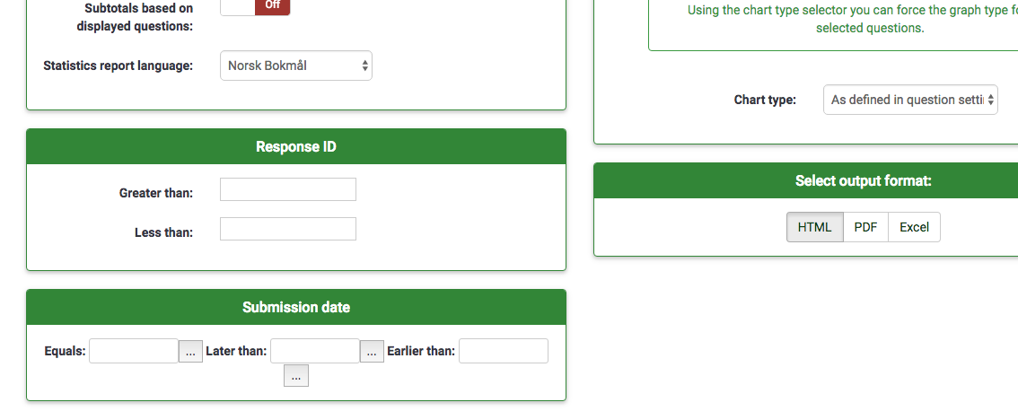
Task: Click the Later than date field
Action: (x=315, y=351)
